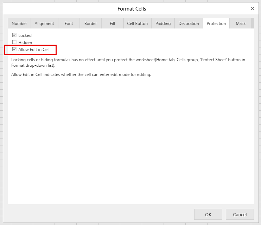The image size is (261, 225).
Task: Click the partially visible tab after Mask
Action: [x=252, y=24]
